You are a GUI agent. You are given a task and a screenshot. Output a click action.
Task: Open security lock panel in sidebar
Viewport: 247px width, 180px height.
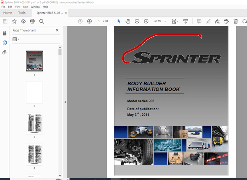click(4, 33)
